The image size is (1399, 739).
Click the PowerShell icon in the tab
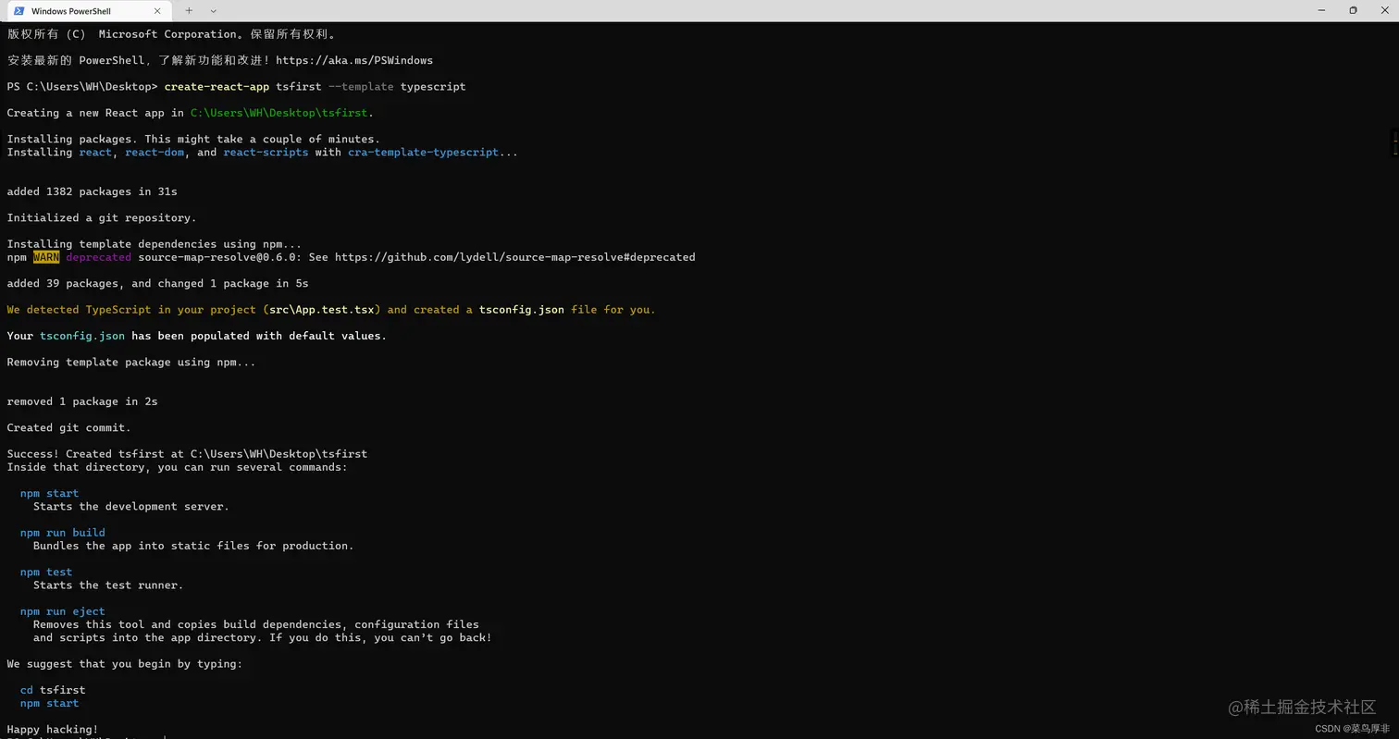[x=19, y=11]
